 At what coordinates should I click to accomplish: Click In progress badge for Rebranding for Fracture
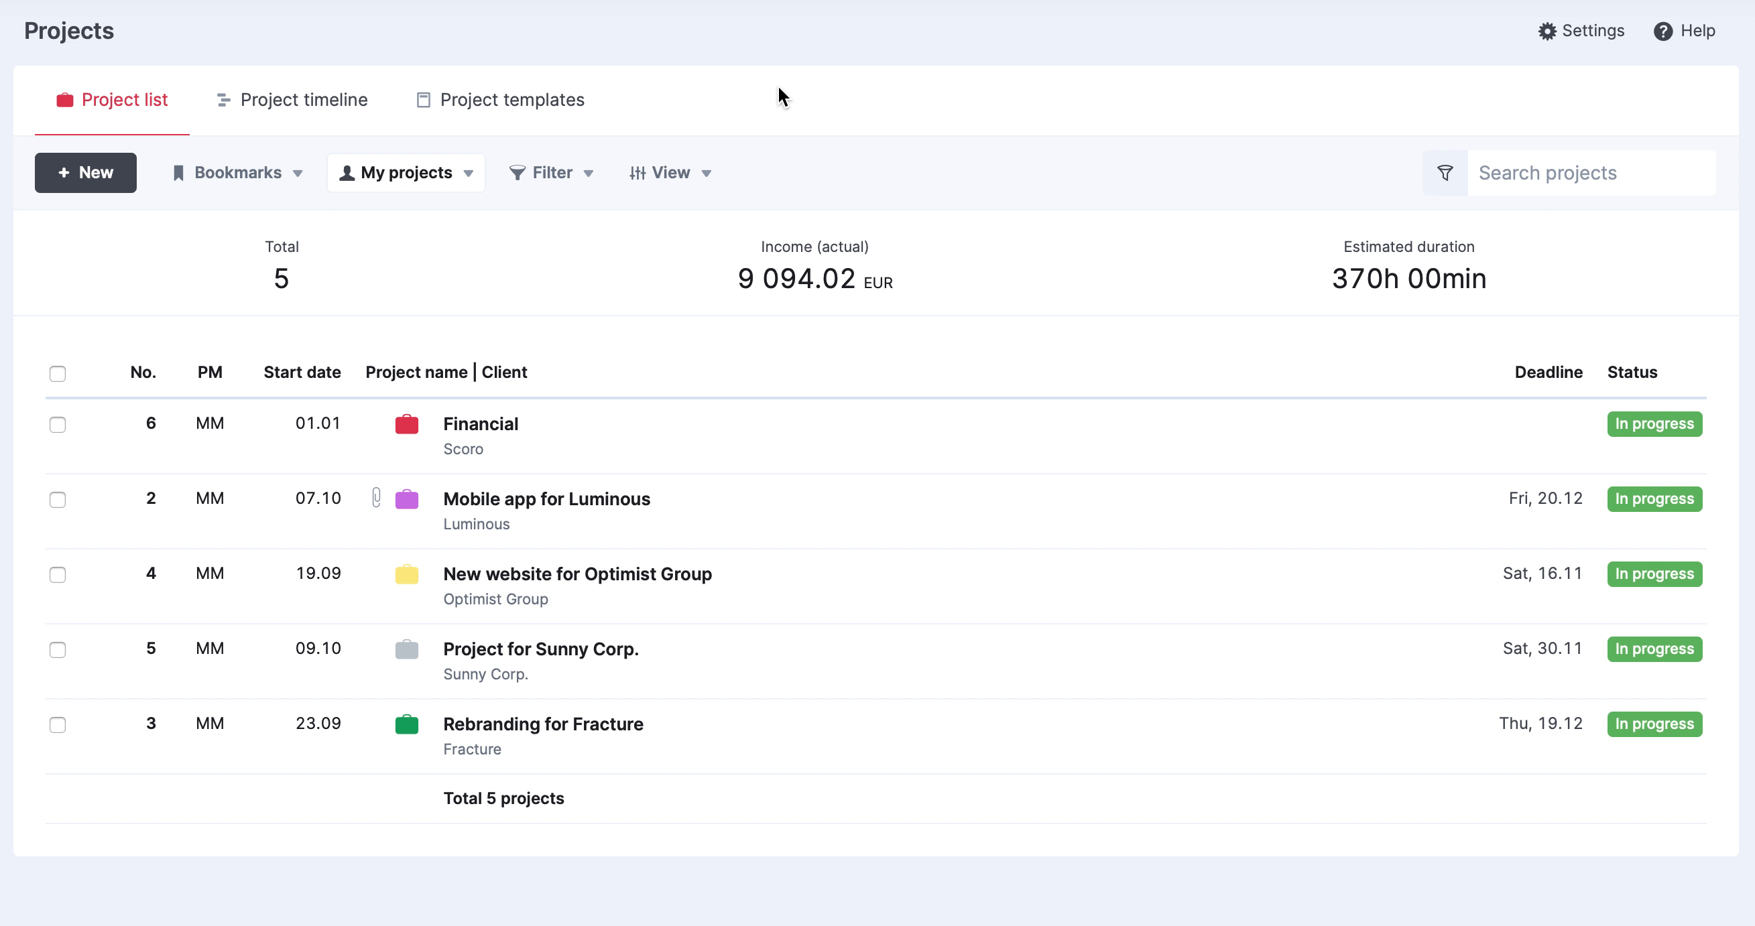click(x=1655, y=724)
